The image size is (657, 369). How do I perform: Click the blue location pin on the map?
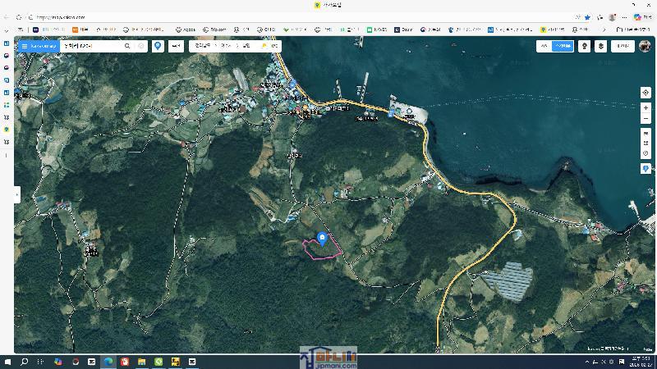click(x=322, y=239)
